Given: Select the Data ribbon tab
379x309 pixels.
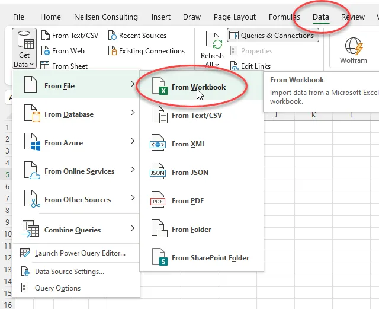Looking at the screenshot, I should click(321, 17).
